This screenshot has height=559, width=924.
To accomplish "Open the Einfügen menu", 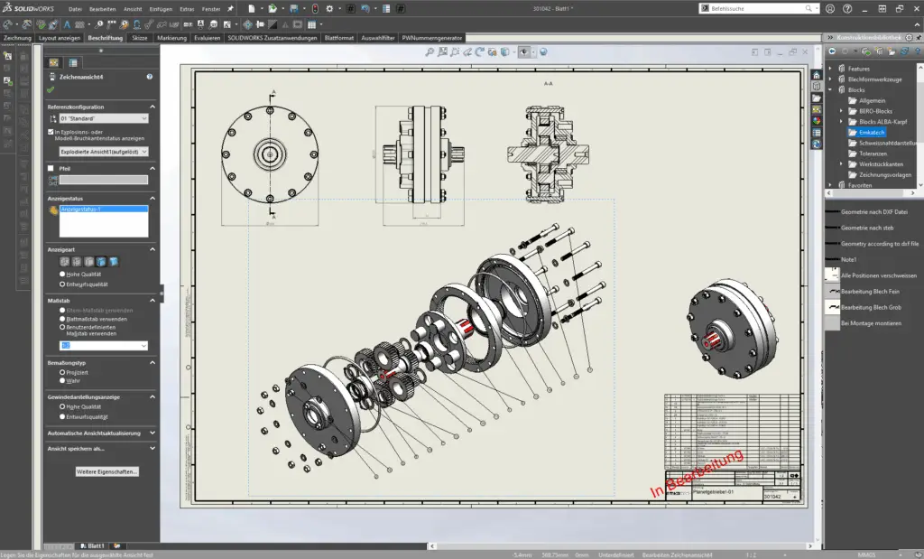I will [161, 8].
